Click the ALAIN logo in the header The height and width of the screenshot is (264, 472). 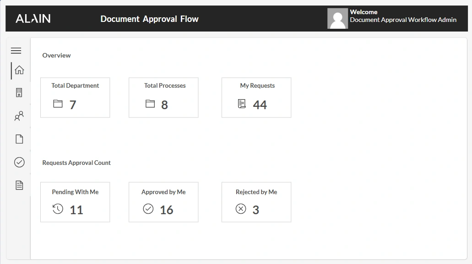[33, 18]
